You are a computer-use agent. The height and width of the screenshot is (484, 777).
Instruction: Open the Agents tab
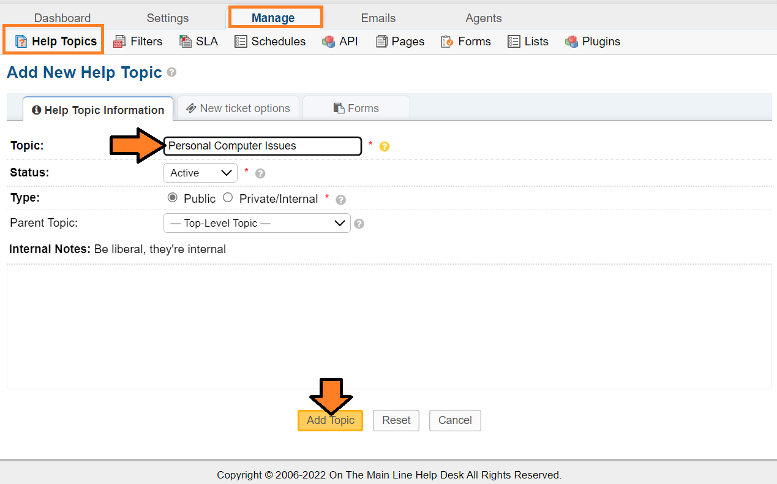(484, 18)
